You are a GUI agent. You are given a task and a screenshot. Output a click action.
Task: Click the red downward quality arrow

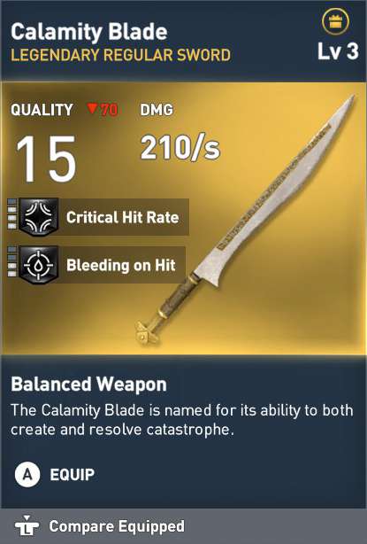92,109
